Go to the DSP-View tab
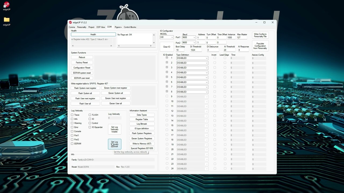 [x=101, y=27]
